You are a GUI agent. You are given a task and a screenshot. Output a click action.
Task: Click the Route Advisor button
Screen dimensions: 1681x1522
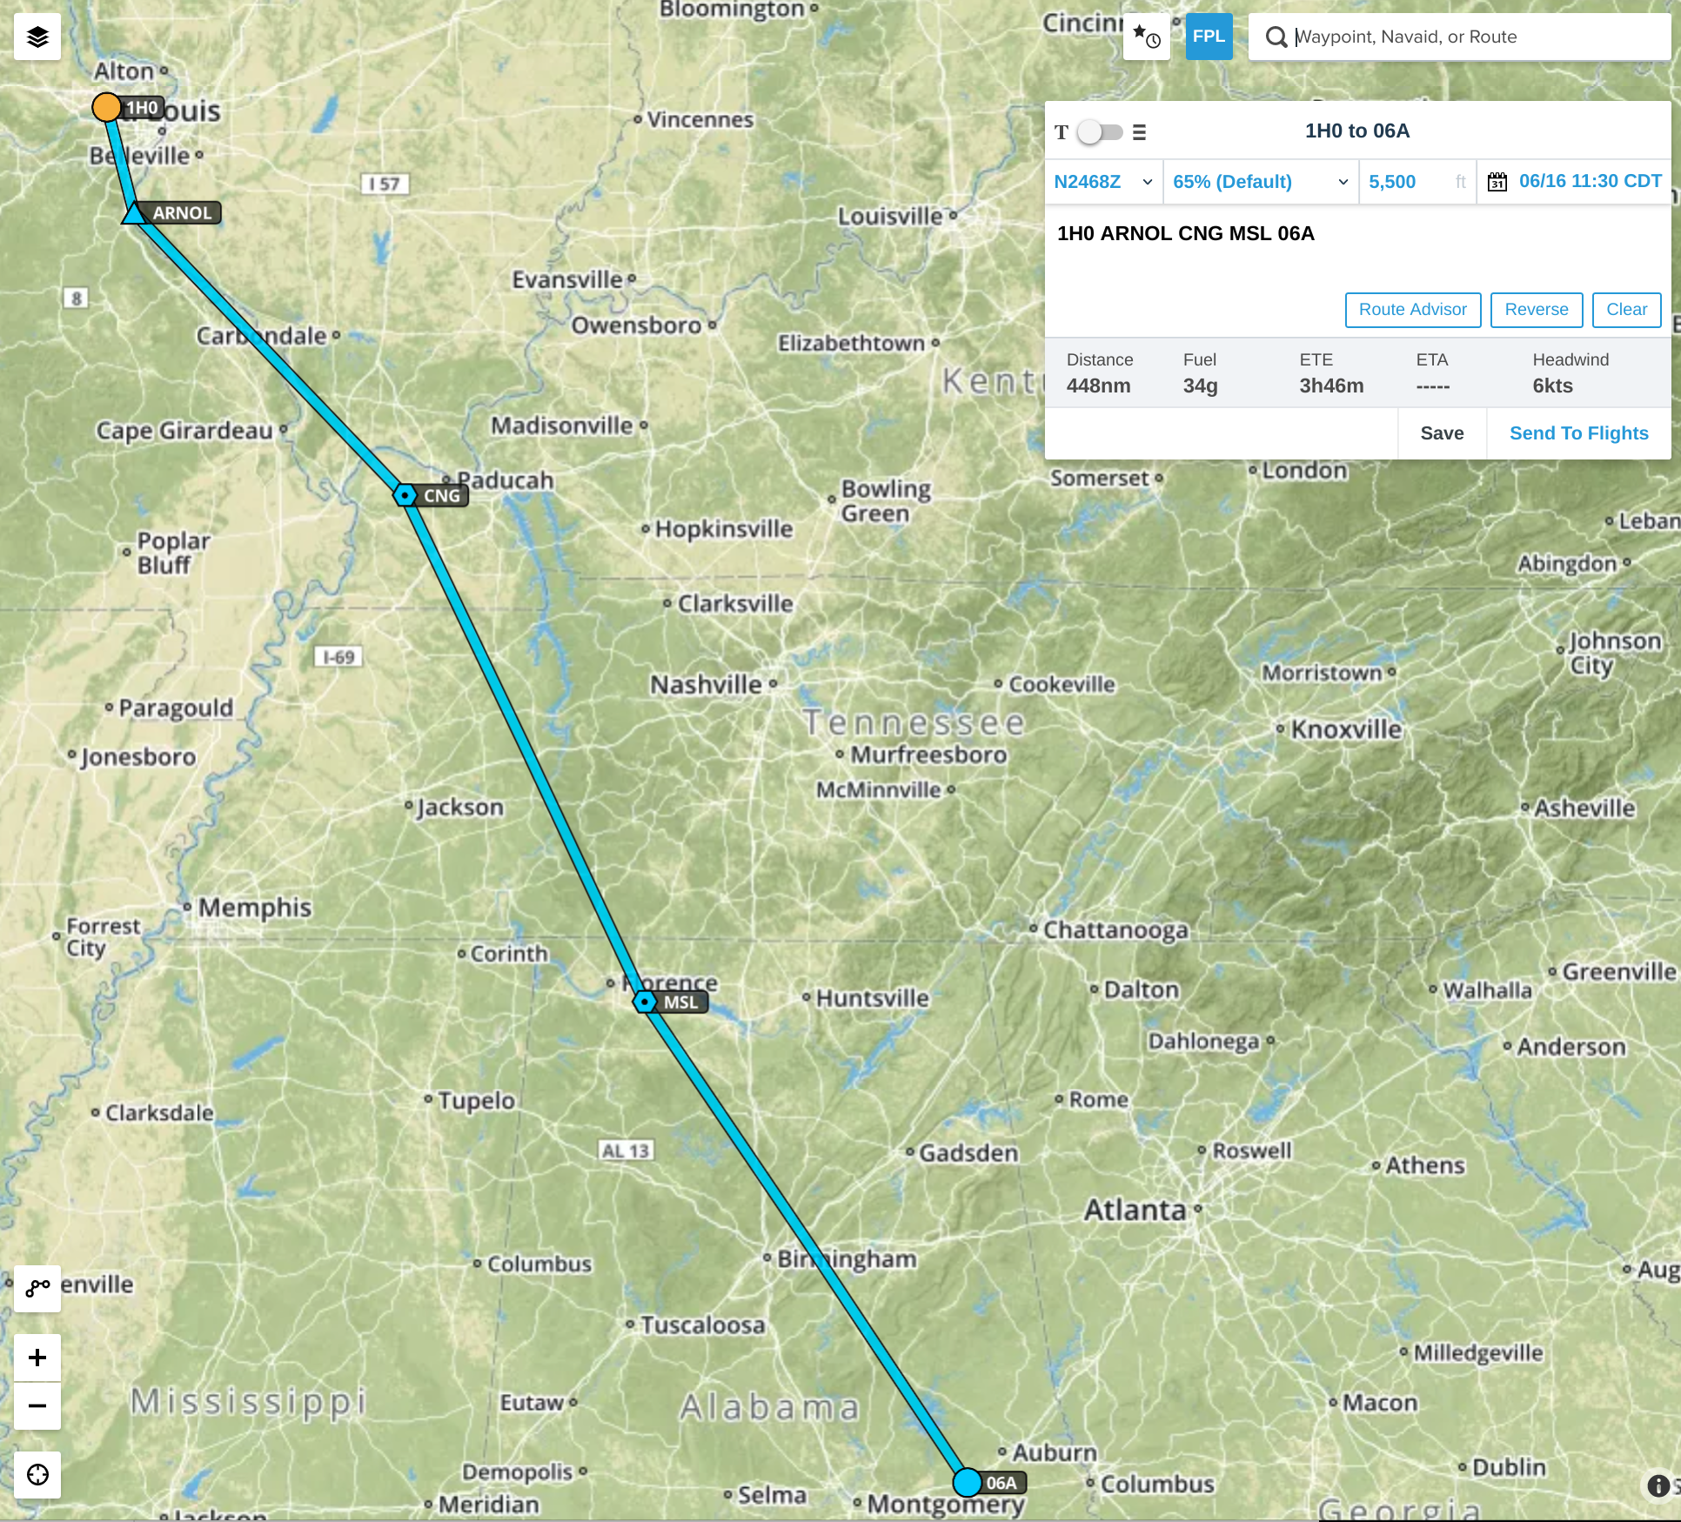1411,309
